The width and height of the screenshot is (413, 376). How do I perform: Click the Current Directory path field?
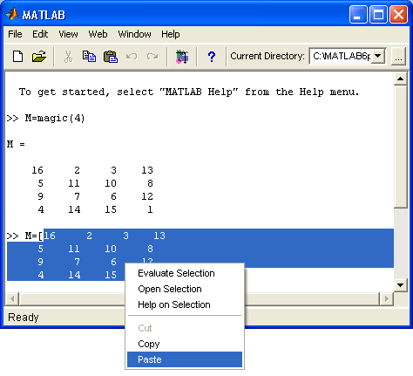(x=341, y=56)
